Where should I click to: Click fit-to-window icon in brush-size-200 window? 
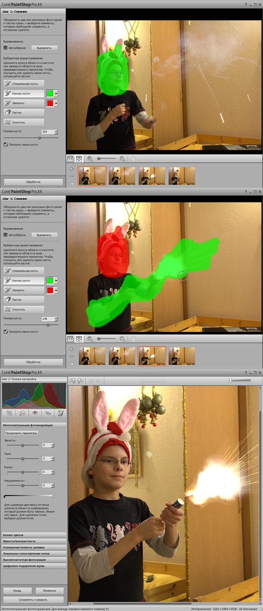click(79, 159)
